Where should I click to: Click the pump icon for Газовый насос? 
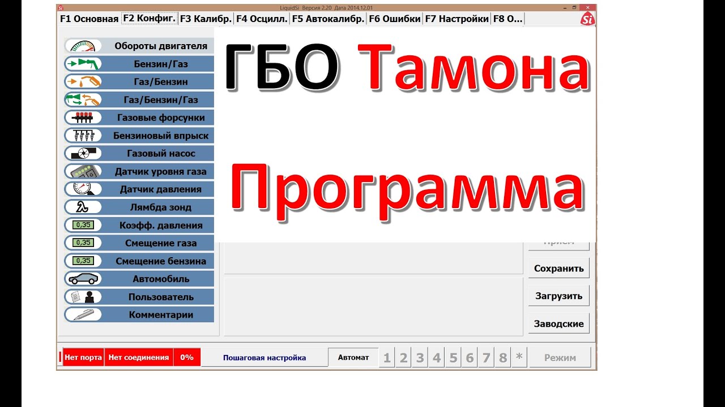[83, 153]
